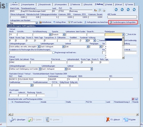Select option 1 in Rabattgruppe list
Viewport: 143px width, 127px height.
[x=114, y=40]
